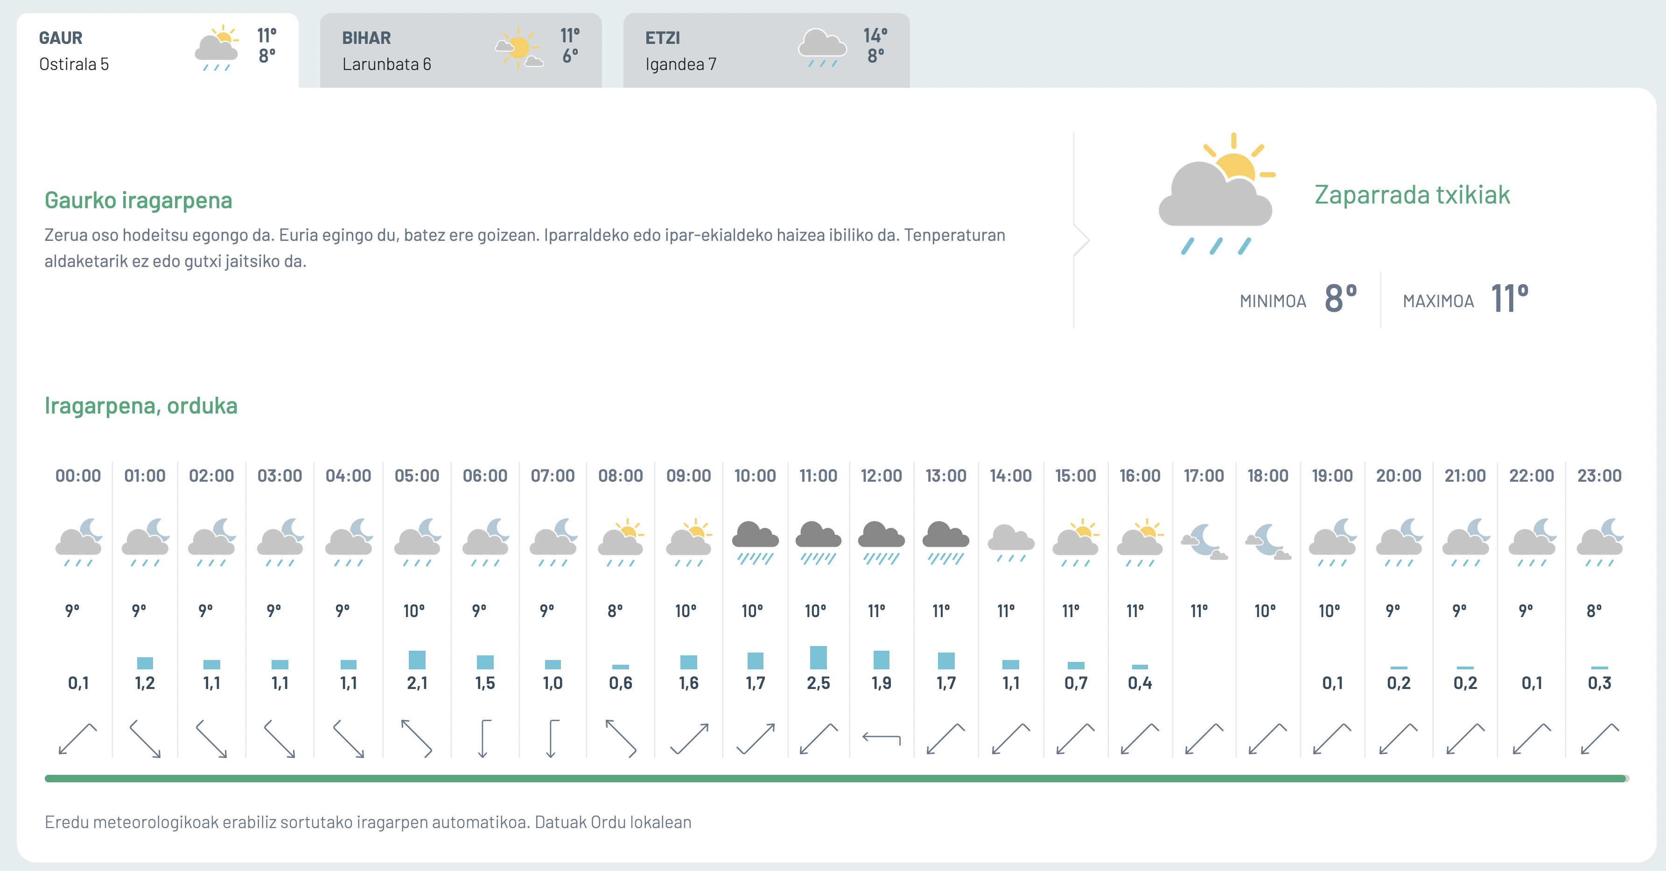The image size is (1666, 871).
Task: Click the 19:00 night rain icon
Action: pyautogui.click(x=1332, y=542)
